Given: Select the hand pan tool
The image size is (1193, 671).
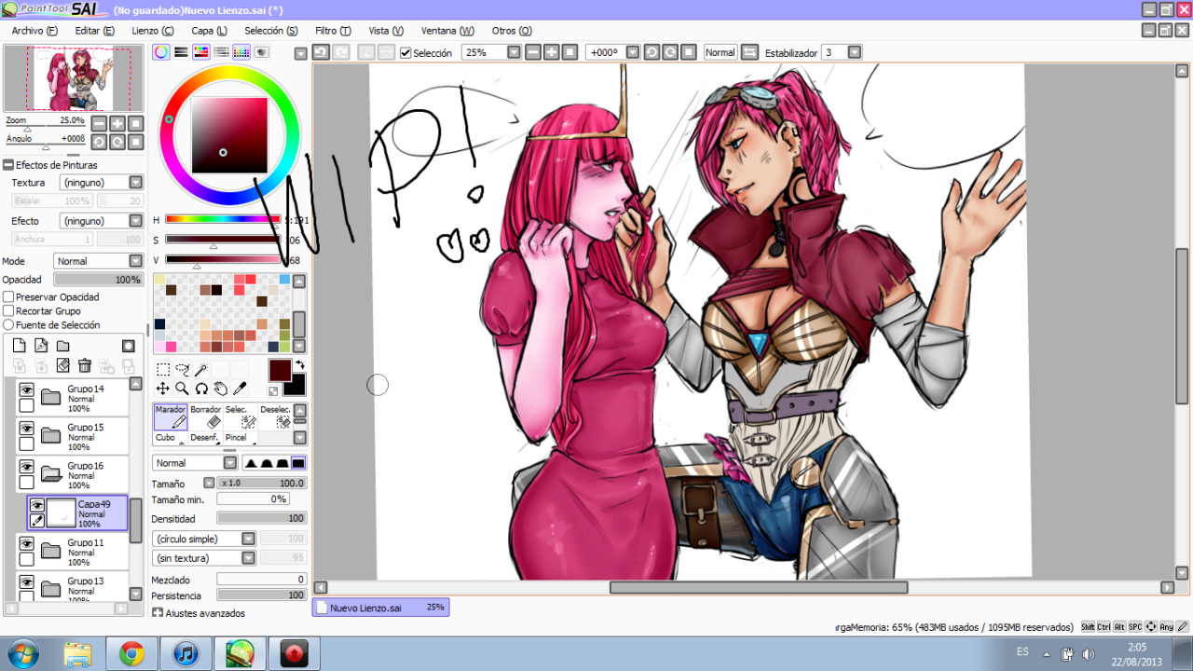Looking at the screenshot, I should [x=221, y=389].
